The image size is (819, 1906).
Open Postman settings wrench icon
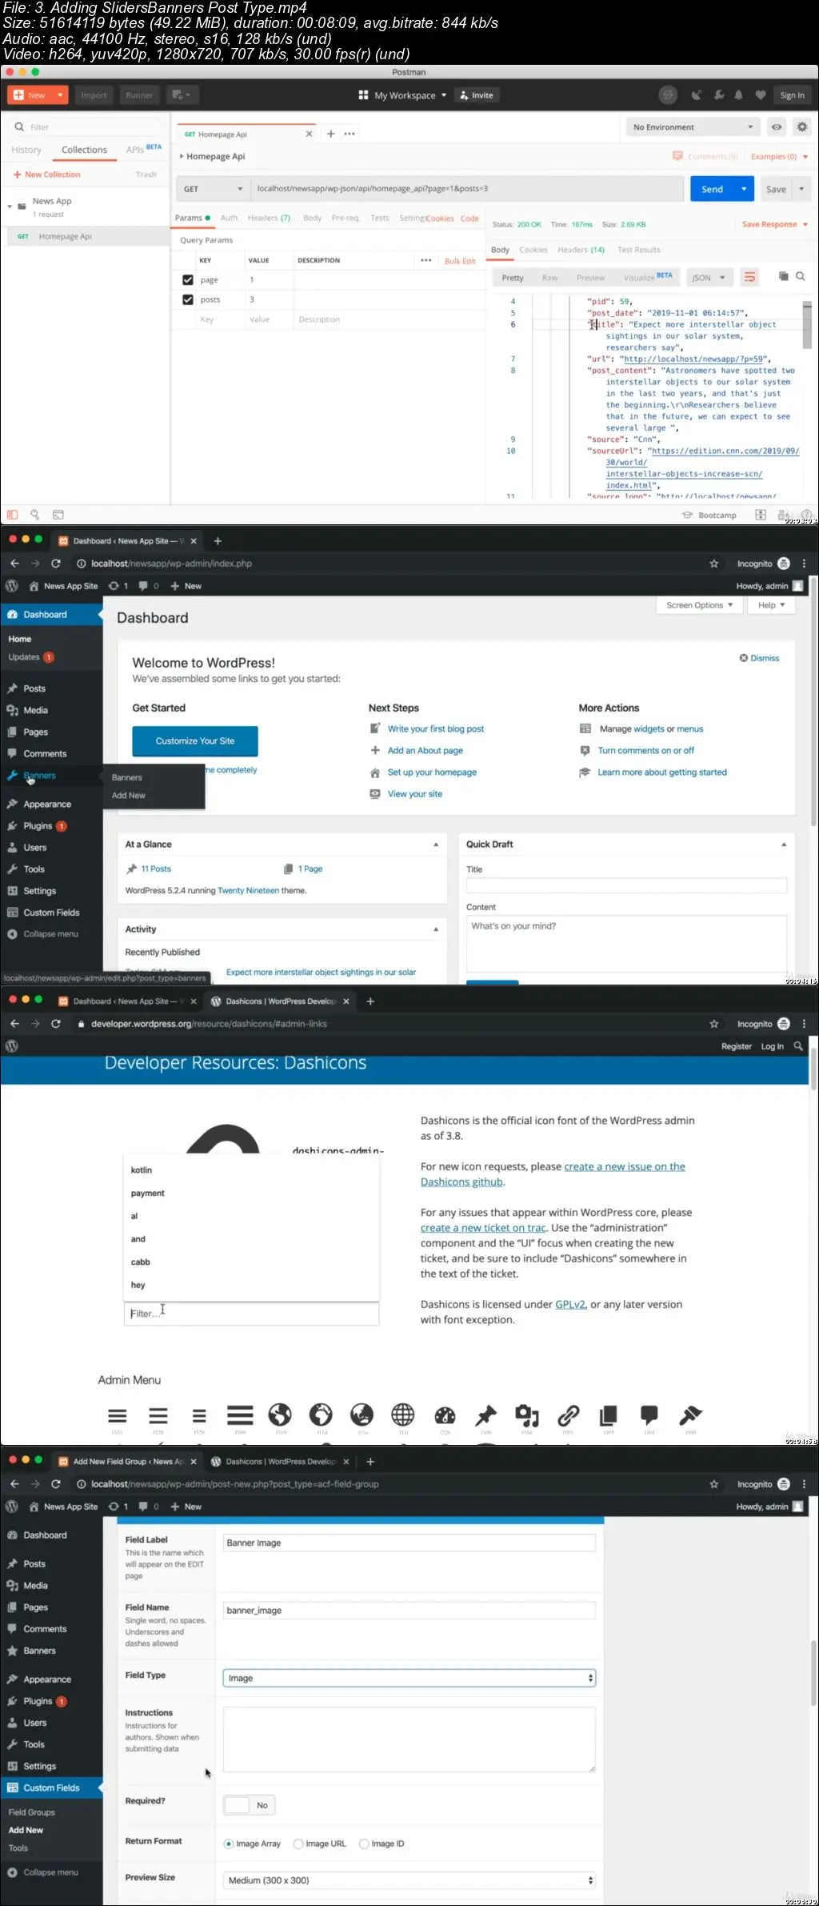(x=718, y=95)
